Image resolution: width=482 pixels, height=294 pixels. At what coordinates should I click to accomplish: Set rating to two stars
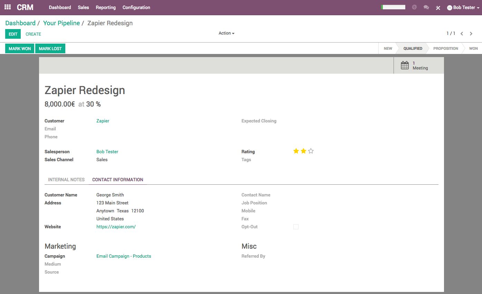(303, 151)
